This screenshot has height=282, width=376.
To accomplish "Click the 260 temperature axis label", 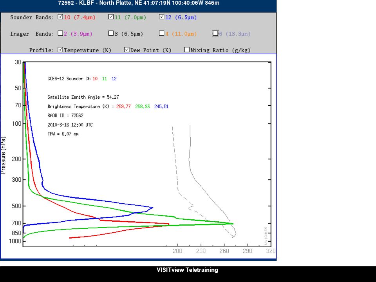I will point(224,251).
